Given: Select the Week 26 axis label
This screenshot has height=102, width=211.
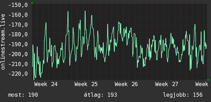Looking at the screenshot, I should point(126,84).
